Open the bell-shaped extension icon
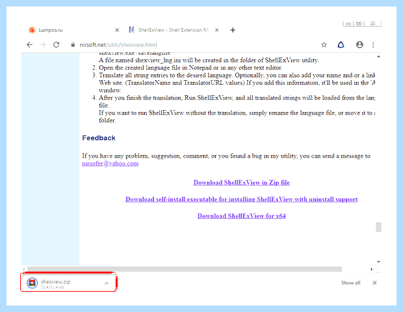Screen dimensions: 403x312 [x=341, y=45]
